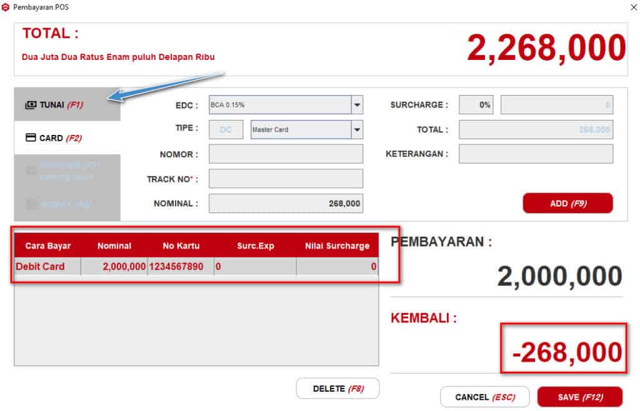Click the credit card icon on CARD tab
This screenshot has width=640, height=411.
click(x=31, y=138)
